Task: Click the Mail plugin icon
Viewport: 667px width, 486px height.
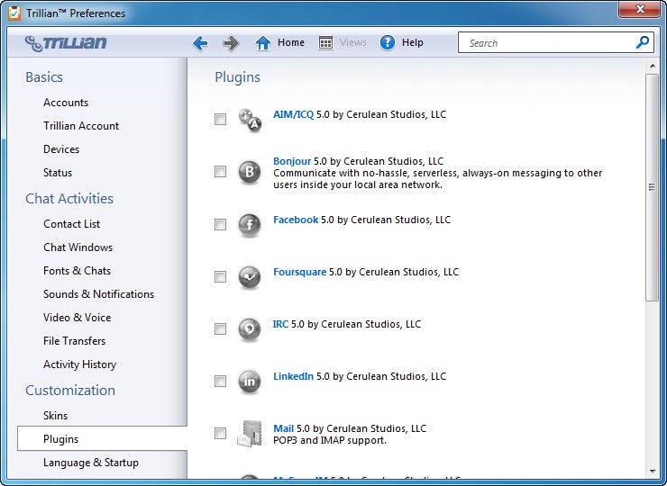Action: [x=250, y=433]
